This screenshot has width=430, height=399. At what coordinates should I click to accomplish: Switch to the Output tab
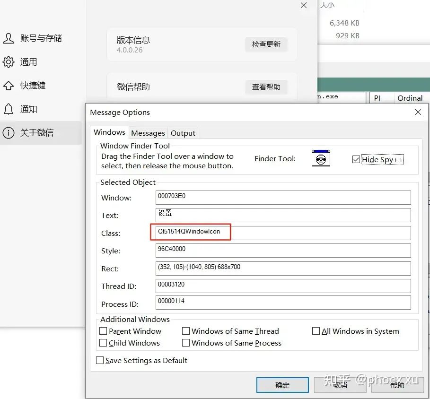coord(183,133)
